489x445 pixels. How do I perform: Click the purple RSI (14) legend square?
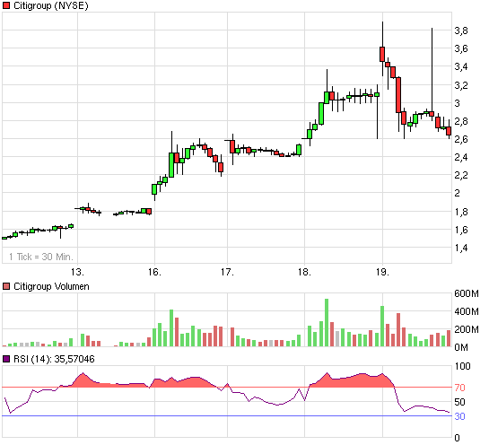point(6,359)
